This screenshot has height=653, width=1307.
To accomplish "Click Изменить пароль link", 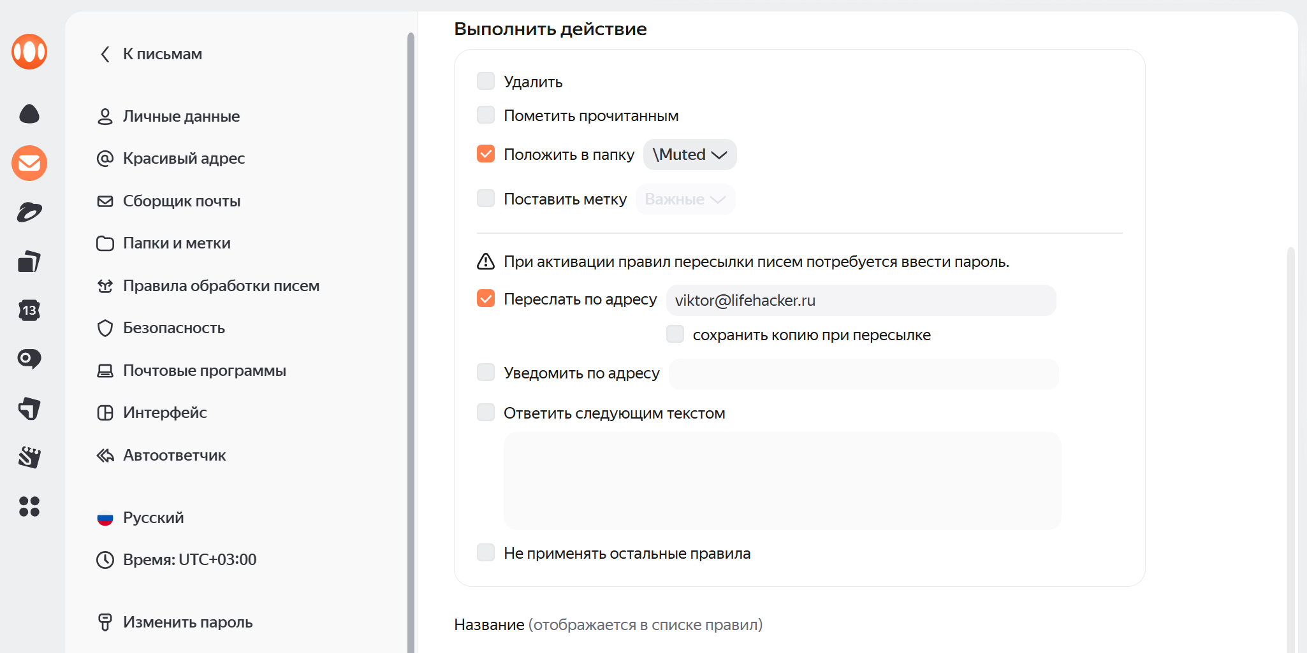I will pos(188,622).
